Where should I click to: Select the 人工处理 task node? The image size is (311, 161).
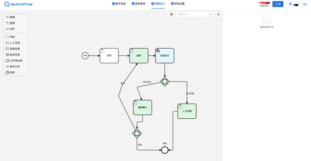click(187, 111)
